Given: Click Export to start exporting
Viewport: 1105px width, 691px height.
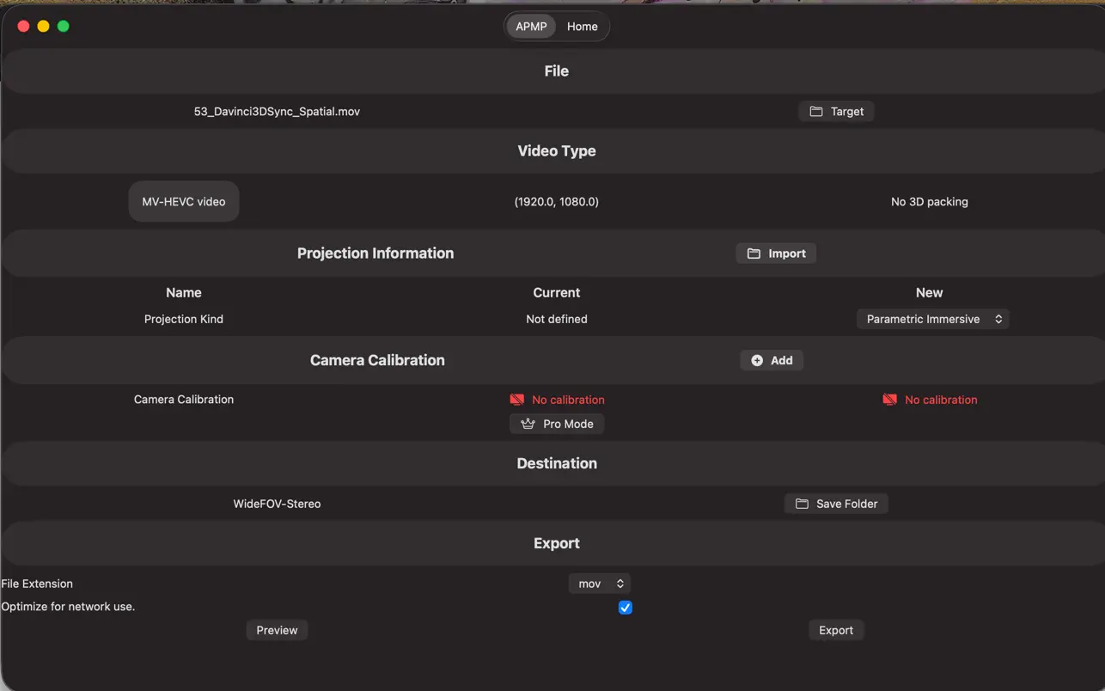Looking at the screenshot, I should click(x=835, y=629).
